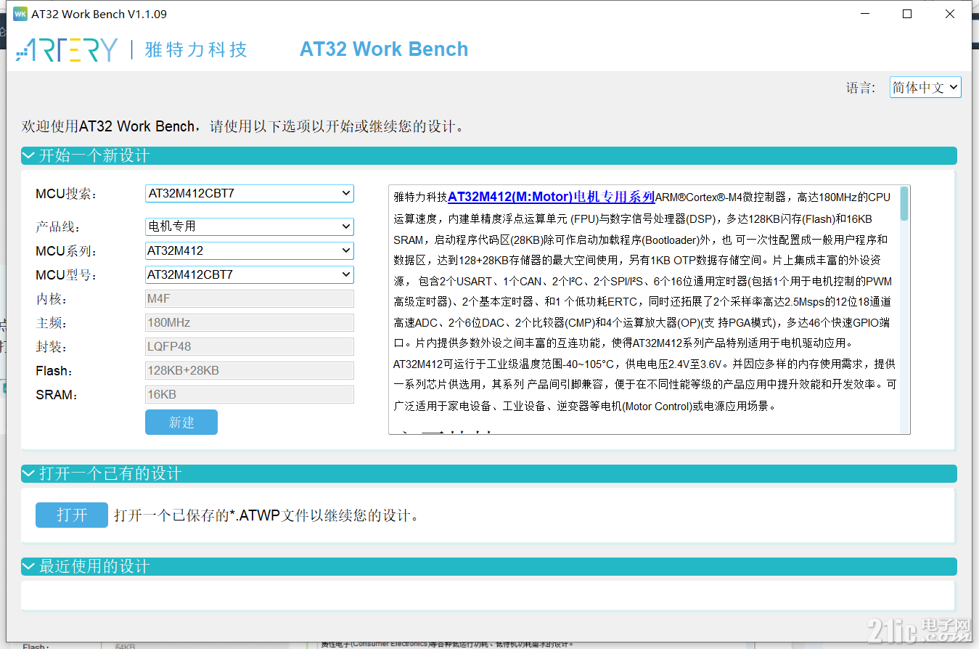Maximize the AT32 Work Bench window
Viewport: 979px width, 649px height.
907,14
